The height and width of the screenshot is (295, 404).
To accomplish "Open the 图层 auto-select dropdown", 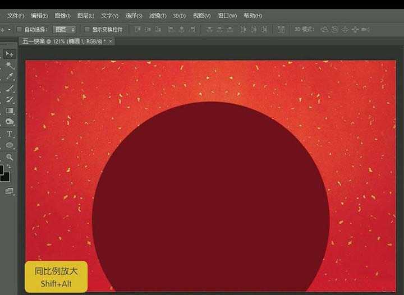I will pos(65,29).
